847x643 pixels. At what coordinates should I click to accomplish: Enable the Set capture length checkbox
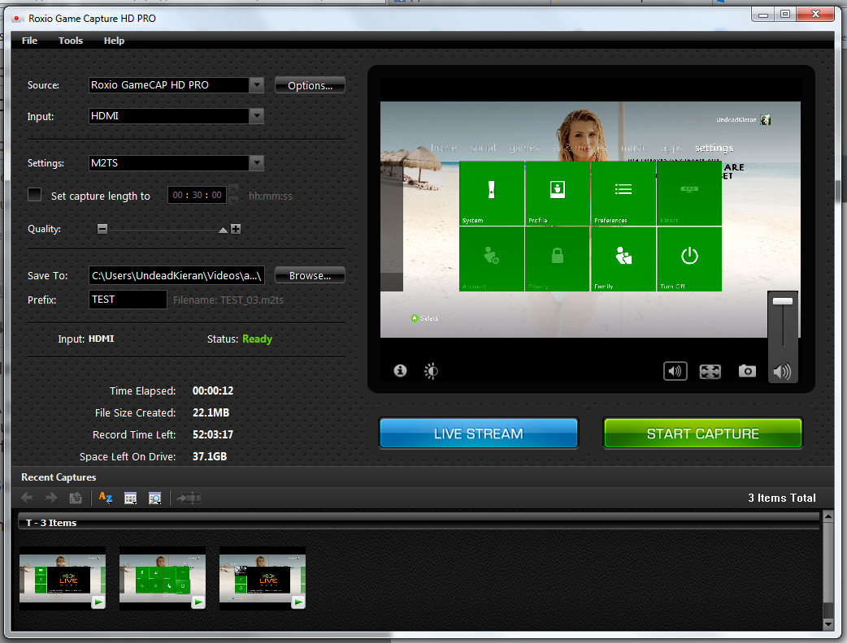click(35, 195)
